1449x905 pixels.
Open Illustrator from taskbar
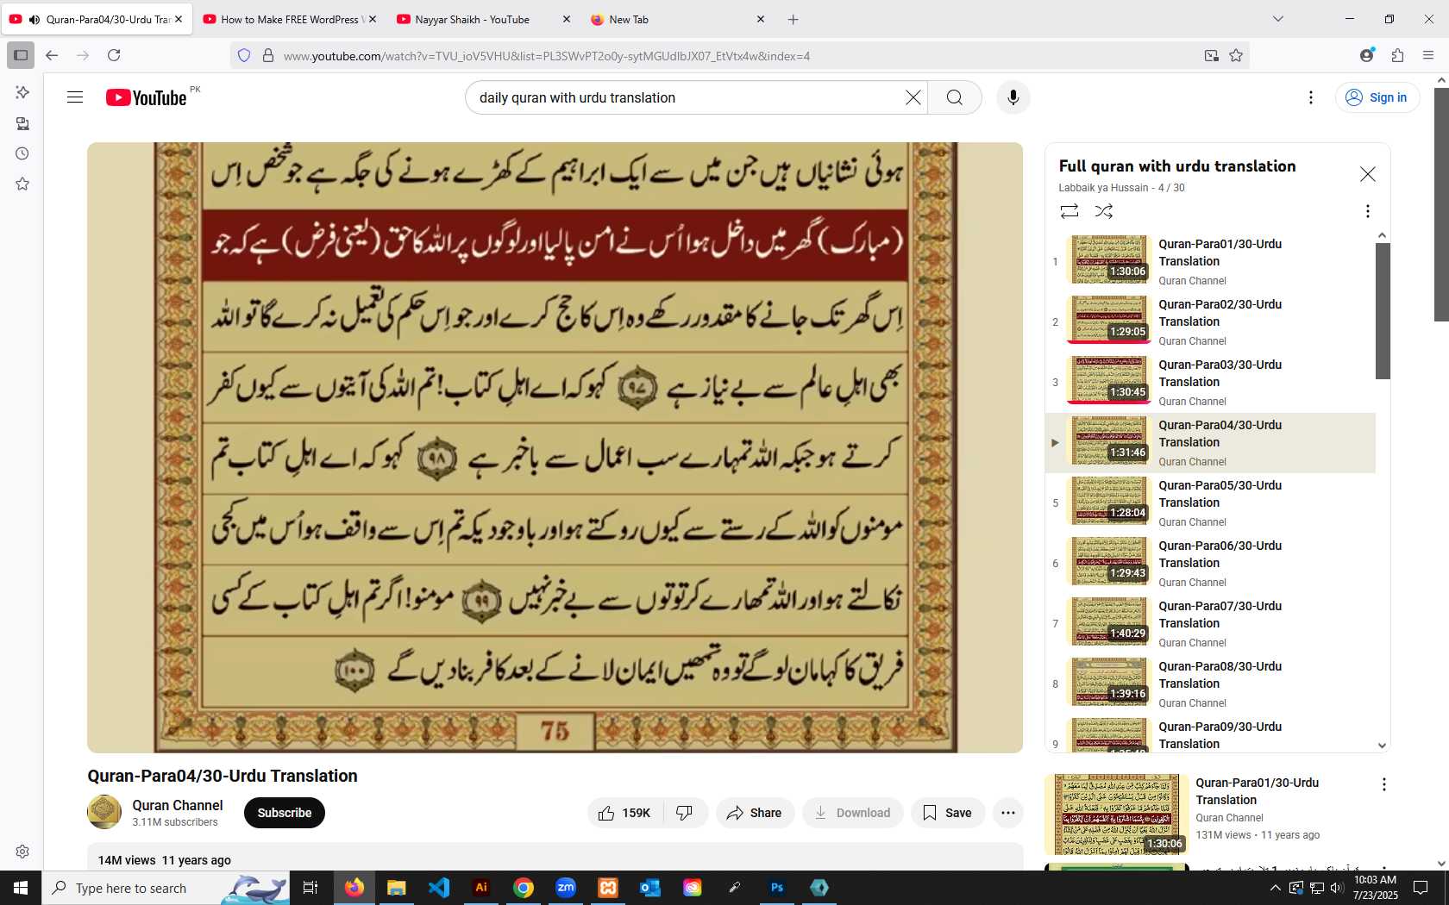481,888
